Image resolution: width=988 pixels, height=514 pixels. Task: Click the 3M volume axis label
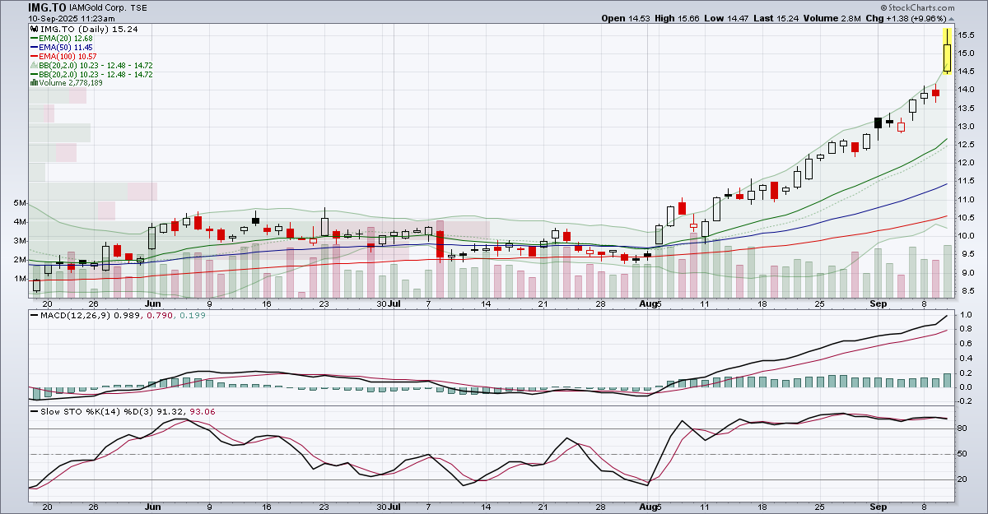click(x=20, y=241)
